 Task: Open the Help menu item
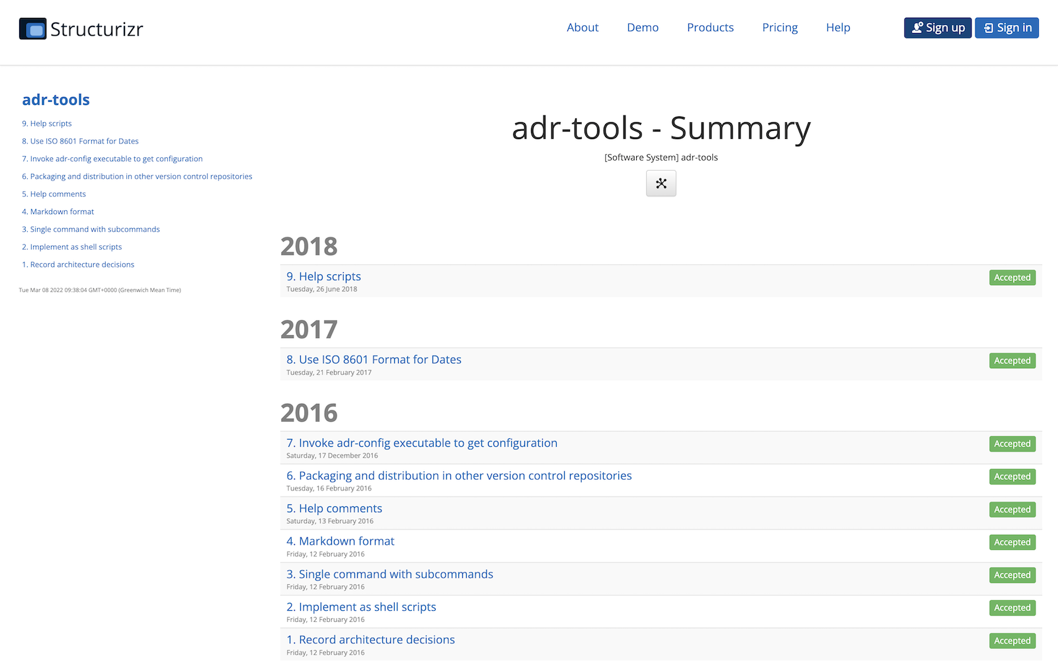(838, 27)
